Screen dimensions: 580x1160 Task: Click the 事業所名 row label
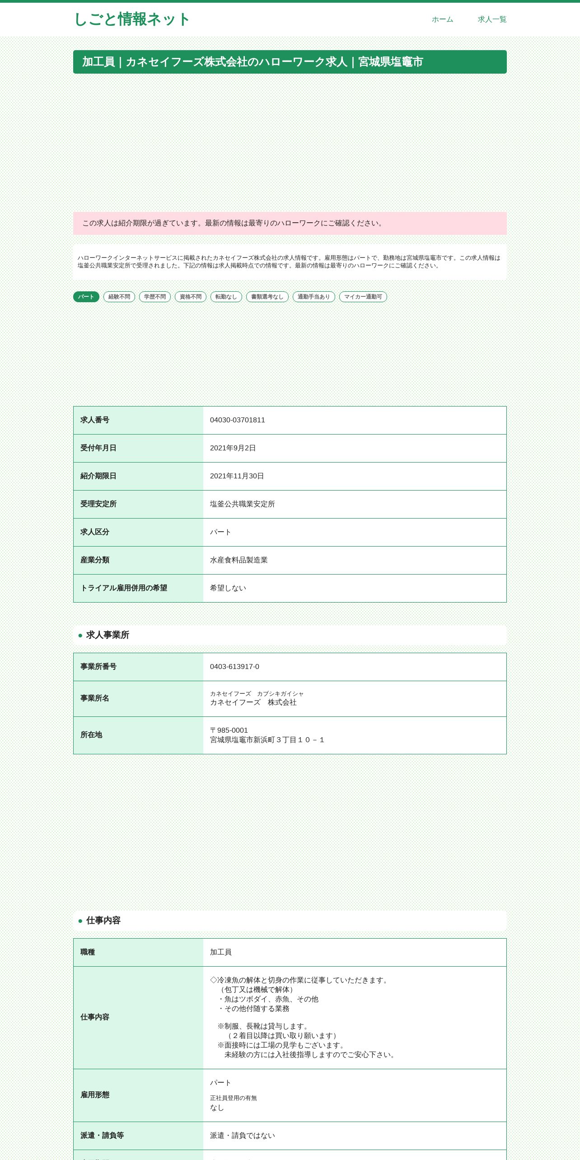click(x=95, y=698)
